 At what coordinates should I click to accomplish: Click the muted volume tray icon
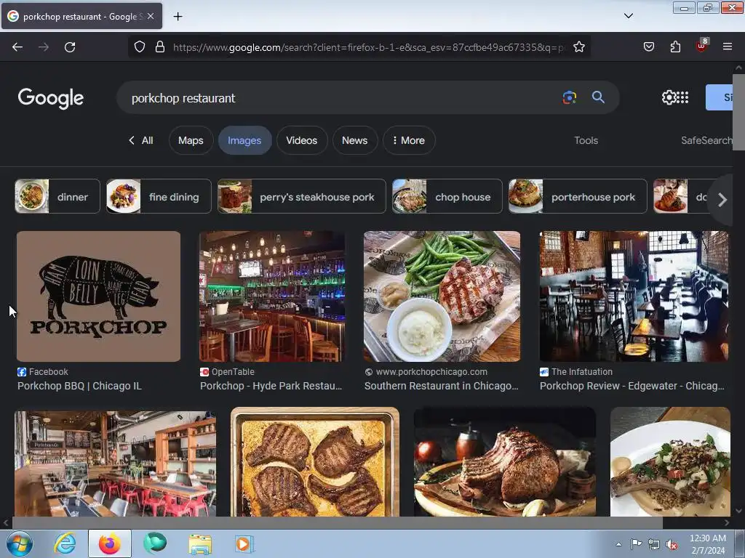(672, 544)
